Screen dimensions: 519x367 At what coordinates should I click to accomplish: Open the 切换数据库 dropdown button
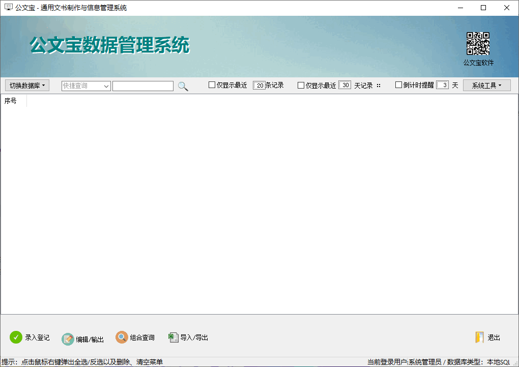coord(27,86)
